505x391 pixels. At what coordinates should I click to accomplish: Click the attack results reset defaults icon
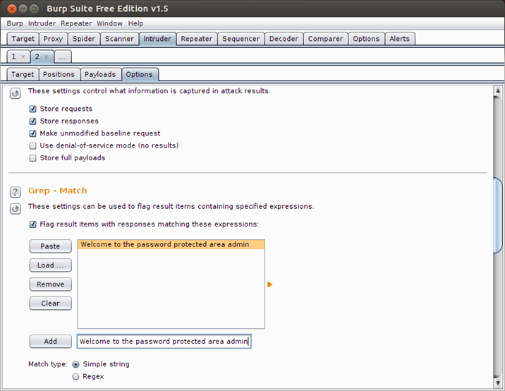coord(15,92)
